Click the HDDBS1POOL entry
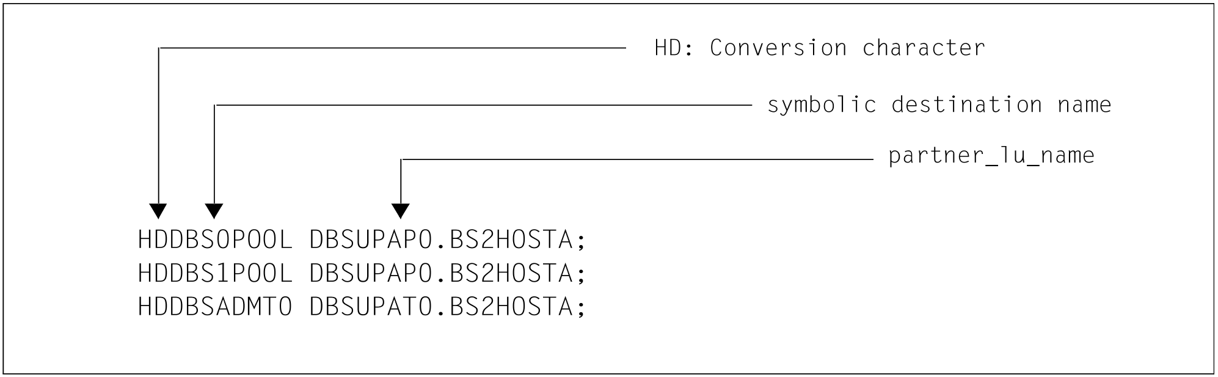Screen dimensions: 1218x377 [x=215, y=273]
